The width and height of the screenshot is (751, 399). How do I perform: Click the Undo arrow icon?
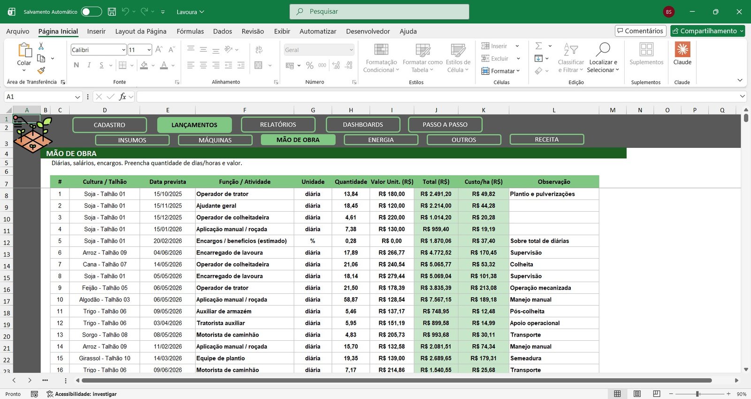[x=125, y=11]
